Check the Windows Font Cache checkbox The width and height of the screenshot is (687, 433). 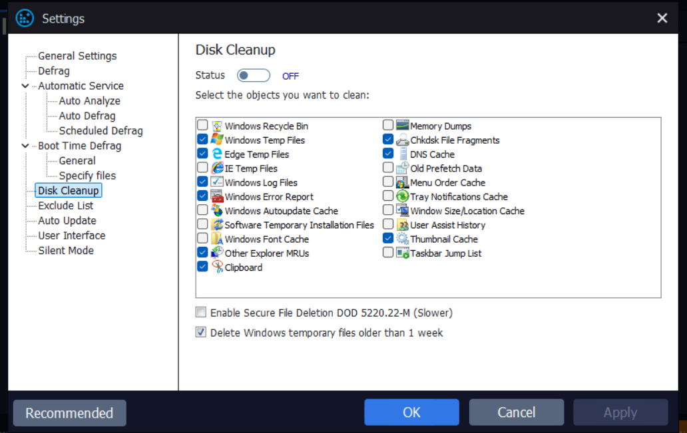(202, 239)
